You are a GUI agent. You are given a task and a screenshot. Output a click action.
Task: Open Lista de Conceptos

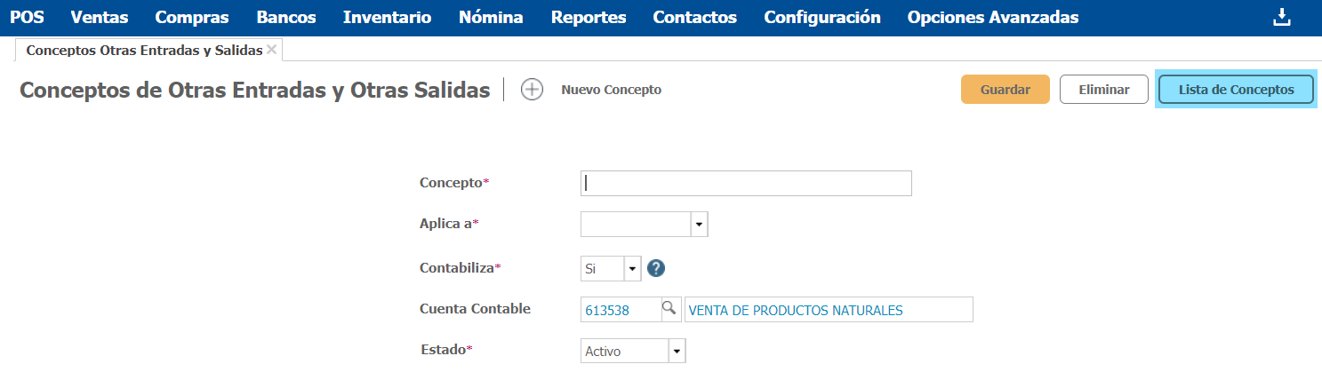coord(1236,90)
